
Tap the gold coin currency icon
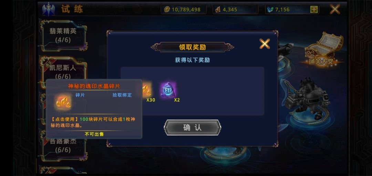[167, 10]
